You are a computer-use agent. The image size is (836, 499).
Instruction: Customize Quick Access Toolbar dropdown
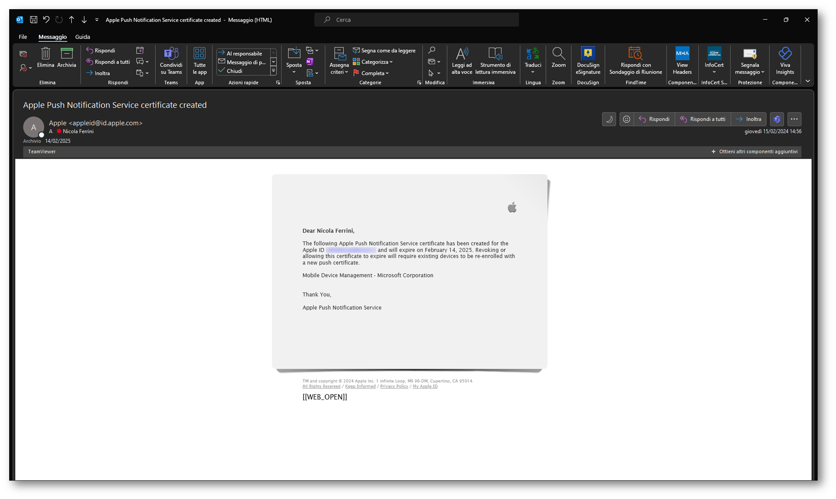click(x=97, y=20)
